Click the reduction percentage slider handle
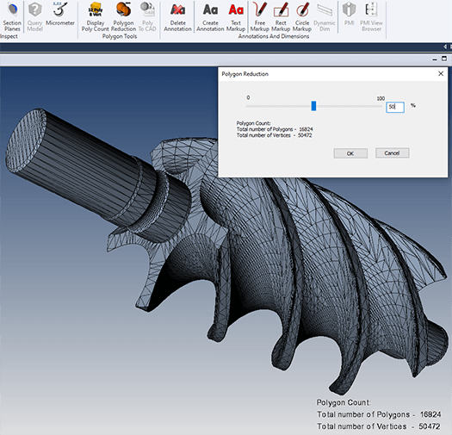 point(313,106)
